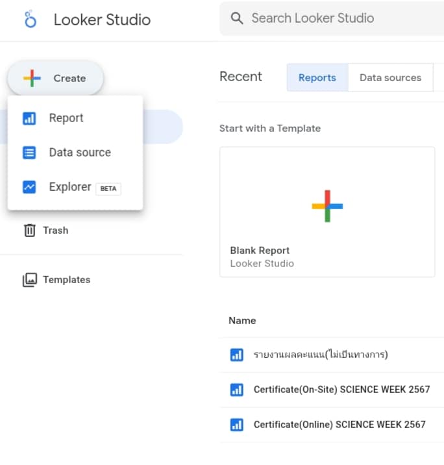Open Templates in the sidebar
The image size is (444, 465).
pos(66,280)
